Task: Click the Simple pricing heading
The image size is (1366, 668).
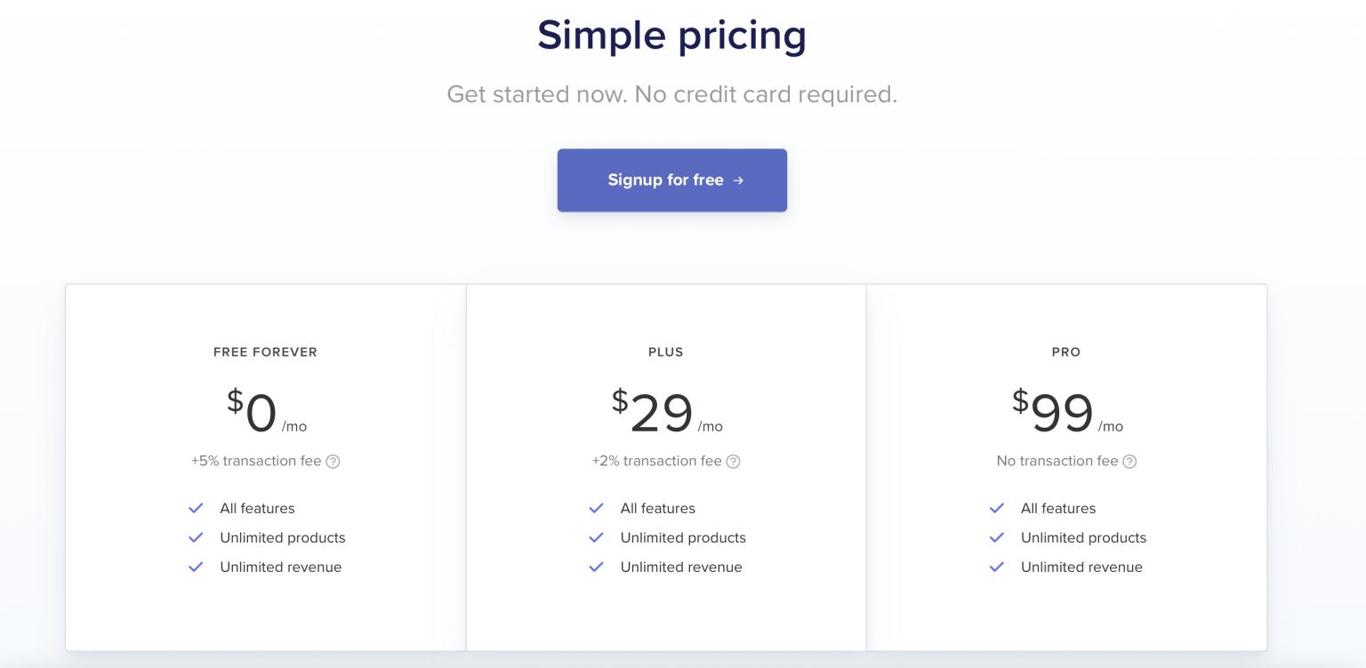Action: pyautogui.click(x=671, y=36)
